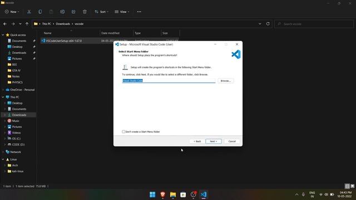Click the Next button in Setup
Screen dimensions: 356x200
tap(214, 141)
